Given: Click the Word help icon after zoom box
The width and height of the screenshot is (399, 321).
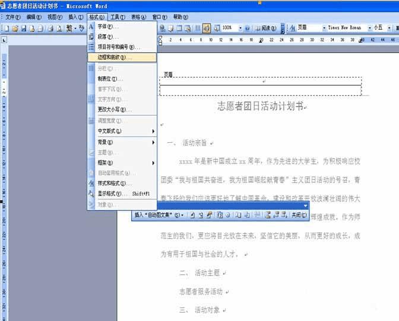Looking at the screenshot, I should (x=247, y=28).
